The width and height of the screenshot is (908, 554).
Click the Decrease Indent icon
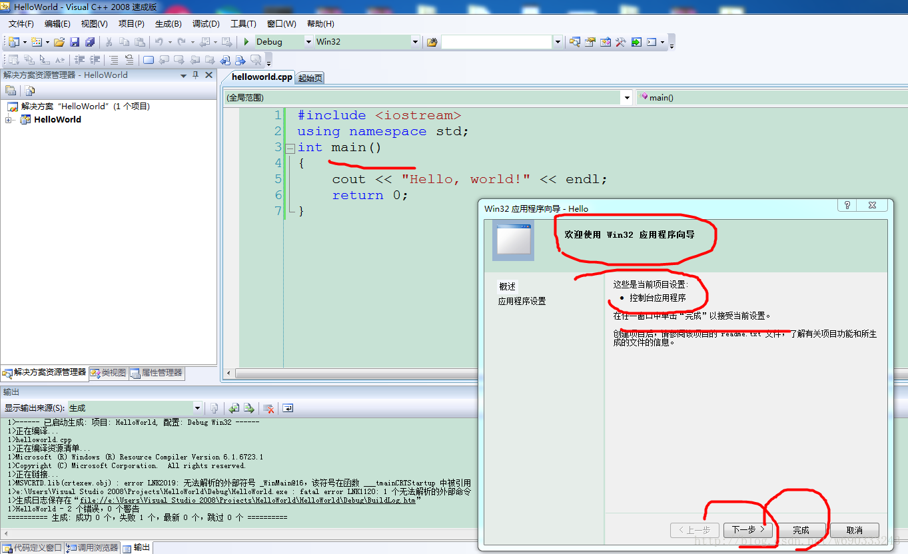pos(80,60)
